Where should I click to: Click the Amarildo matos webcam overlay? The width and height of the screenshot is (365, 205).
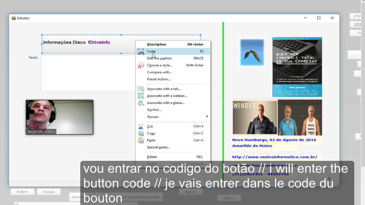[60, 117]
